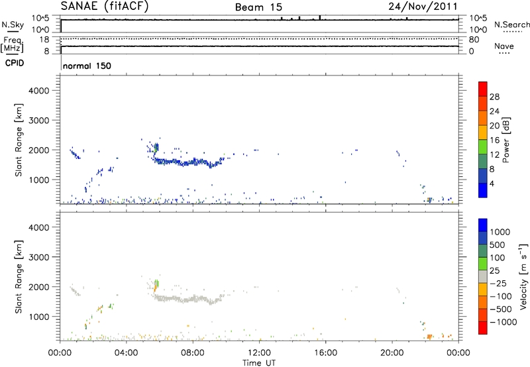530x367 pixels.
Task: Click the 4000 tick in power panel
Action: (38, 91)
